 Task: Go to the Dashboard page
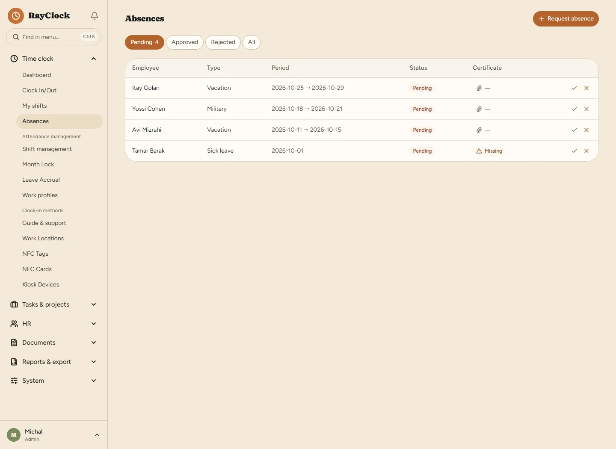coord(59,75)
